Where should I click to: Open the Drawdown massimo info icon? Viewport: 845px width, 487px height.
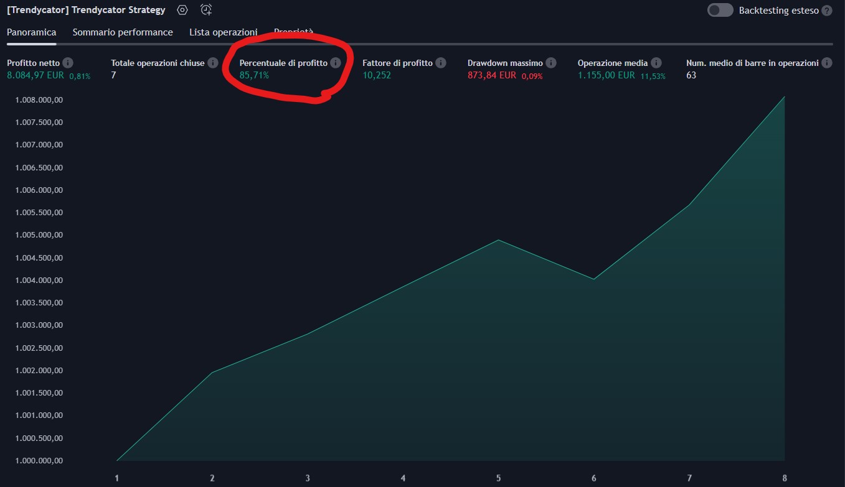551,63
